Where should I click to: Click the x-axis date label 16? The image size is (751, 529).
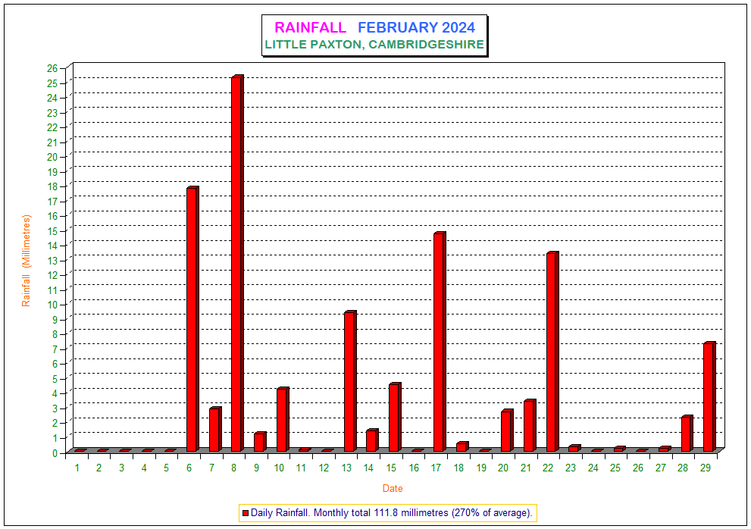[414, 468]
